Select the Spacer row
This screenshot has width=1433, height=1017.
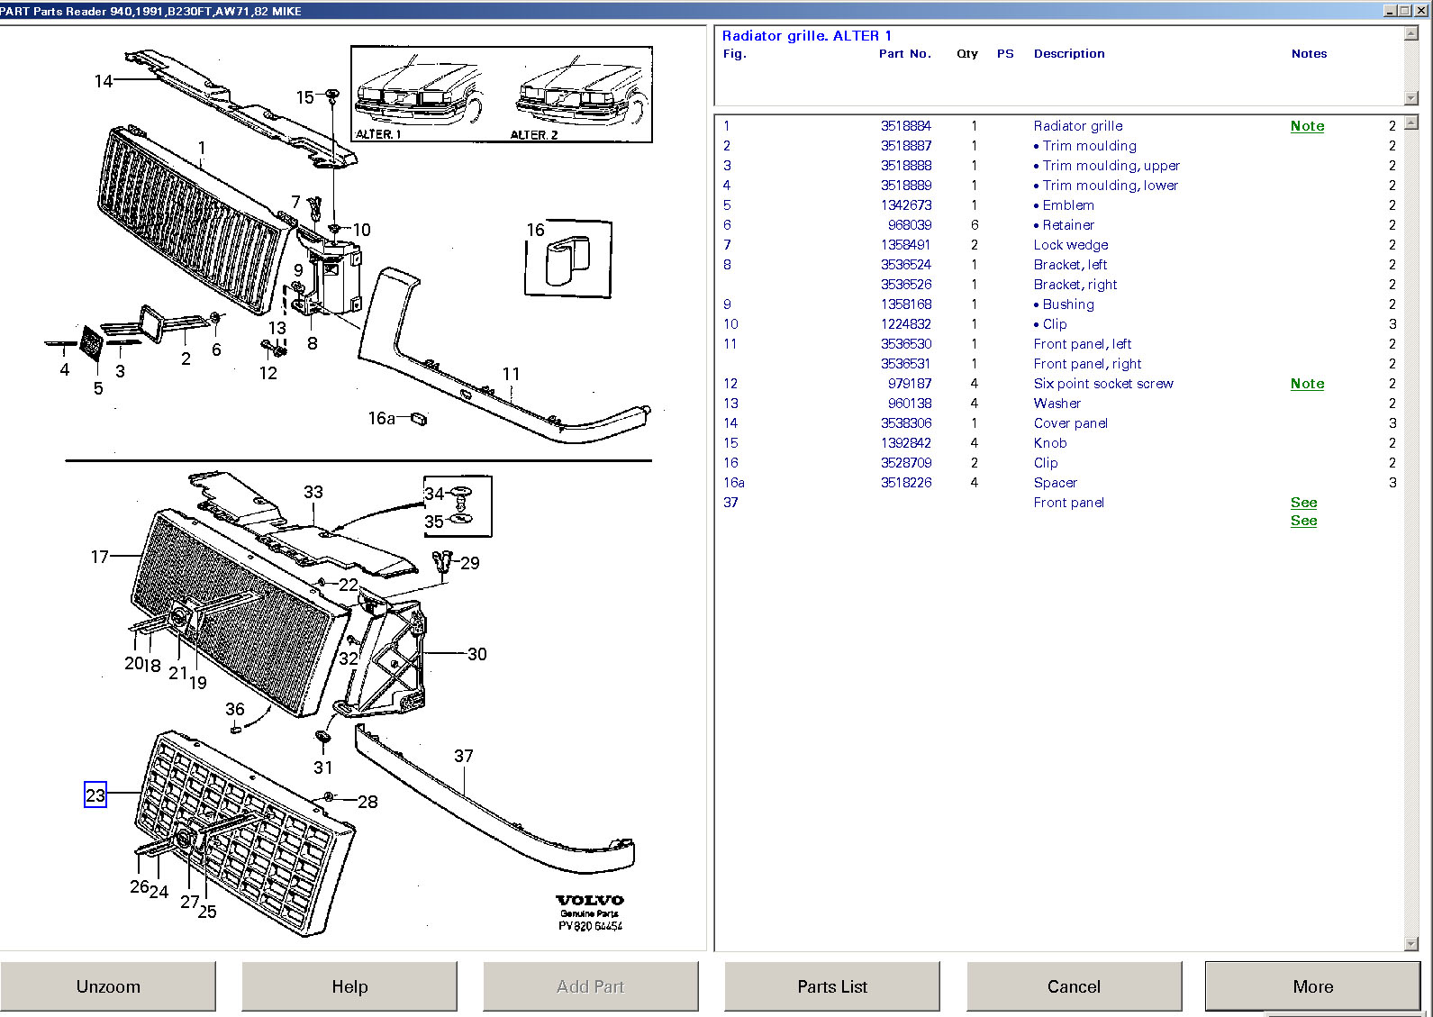(1059, 483)
